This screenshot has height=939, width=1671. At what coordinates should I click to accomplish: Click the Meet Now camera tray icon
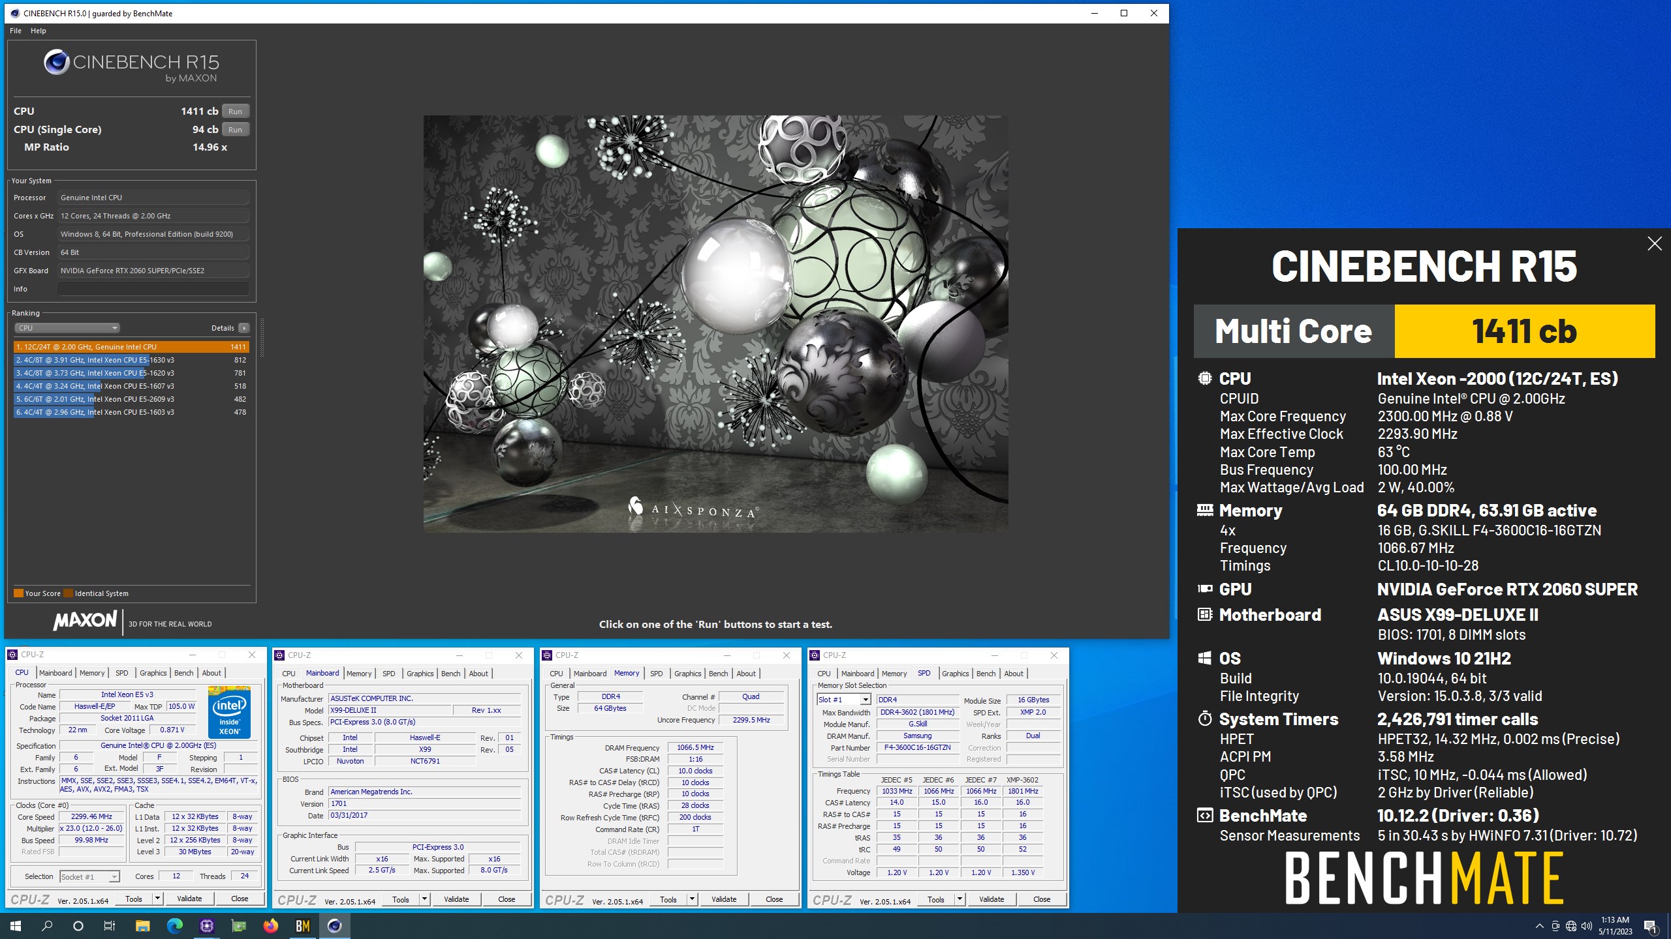coord(1555,926)
